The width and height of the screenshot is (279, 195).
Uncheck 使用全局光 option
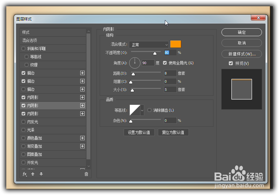coord(165,63)
